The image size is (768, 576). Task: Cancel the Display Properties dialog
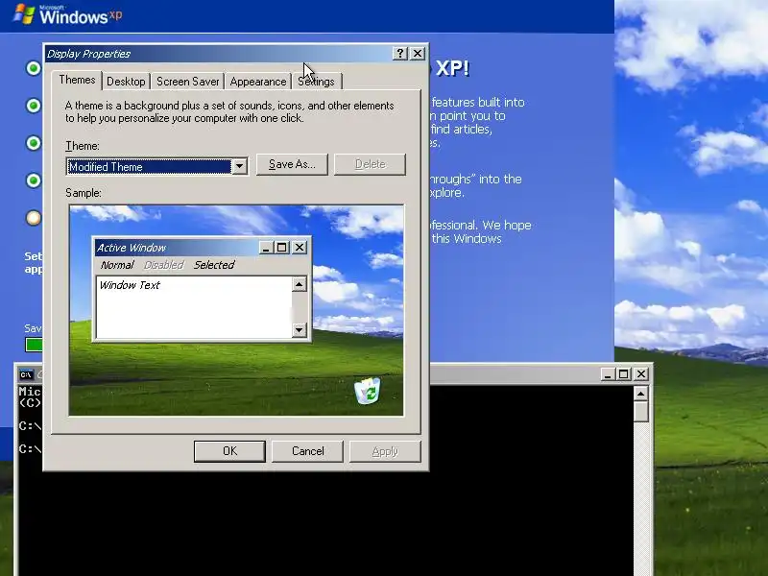(307, 451)
